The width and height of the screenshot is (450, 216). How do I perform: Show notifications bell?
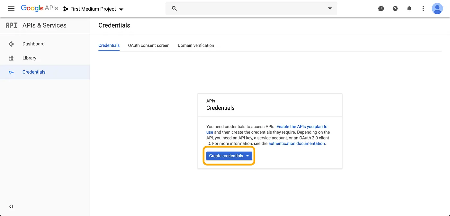pyautogui.click(x=409, y=9)
